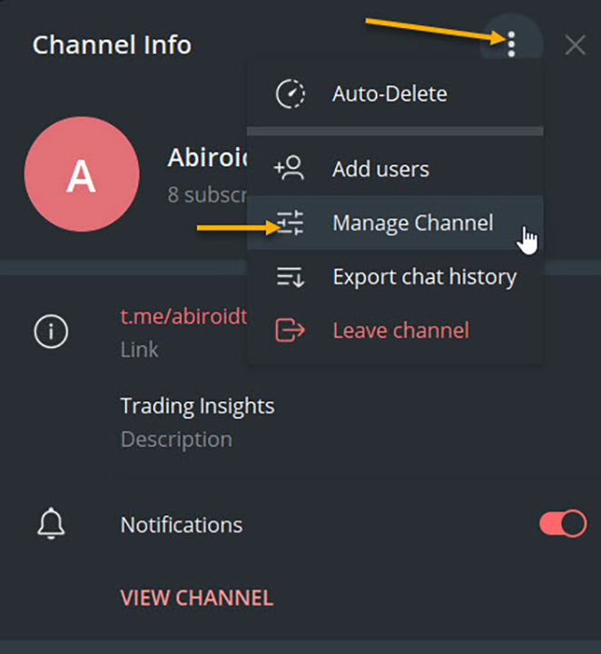
Task: Click the Trading Insights description text
Action: [197, 405]
